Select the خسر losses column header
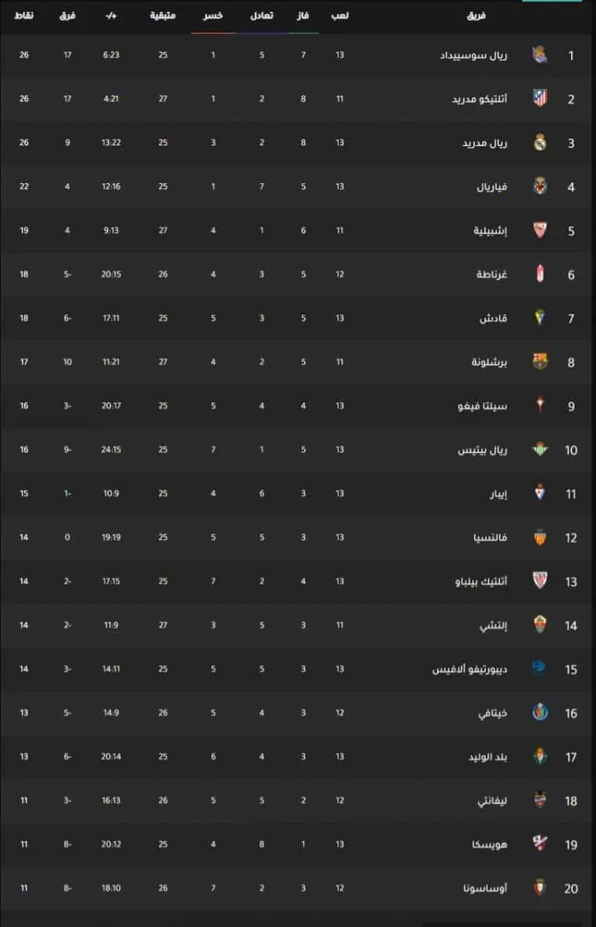 [213, 16]
